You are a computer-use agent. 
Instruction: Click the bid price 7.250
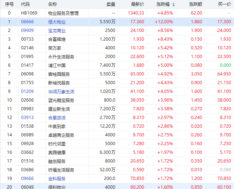(226, 144)
